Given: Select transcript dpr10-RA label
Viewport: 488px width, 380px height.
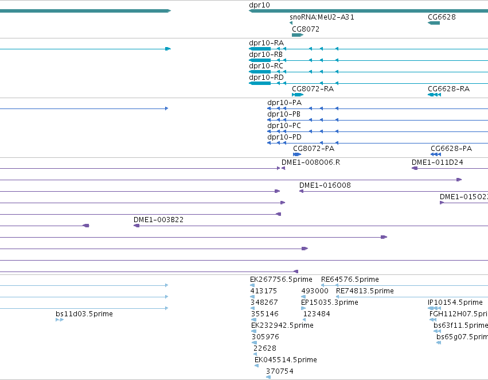Looking at the screenshot, I should (x=267, y=43).
